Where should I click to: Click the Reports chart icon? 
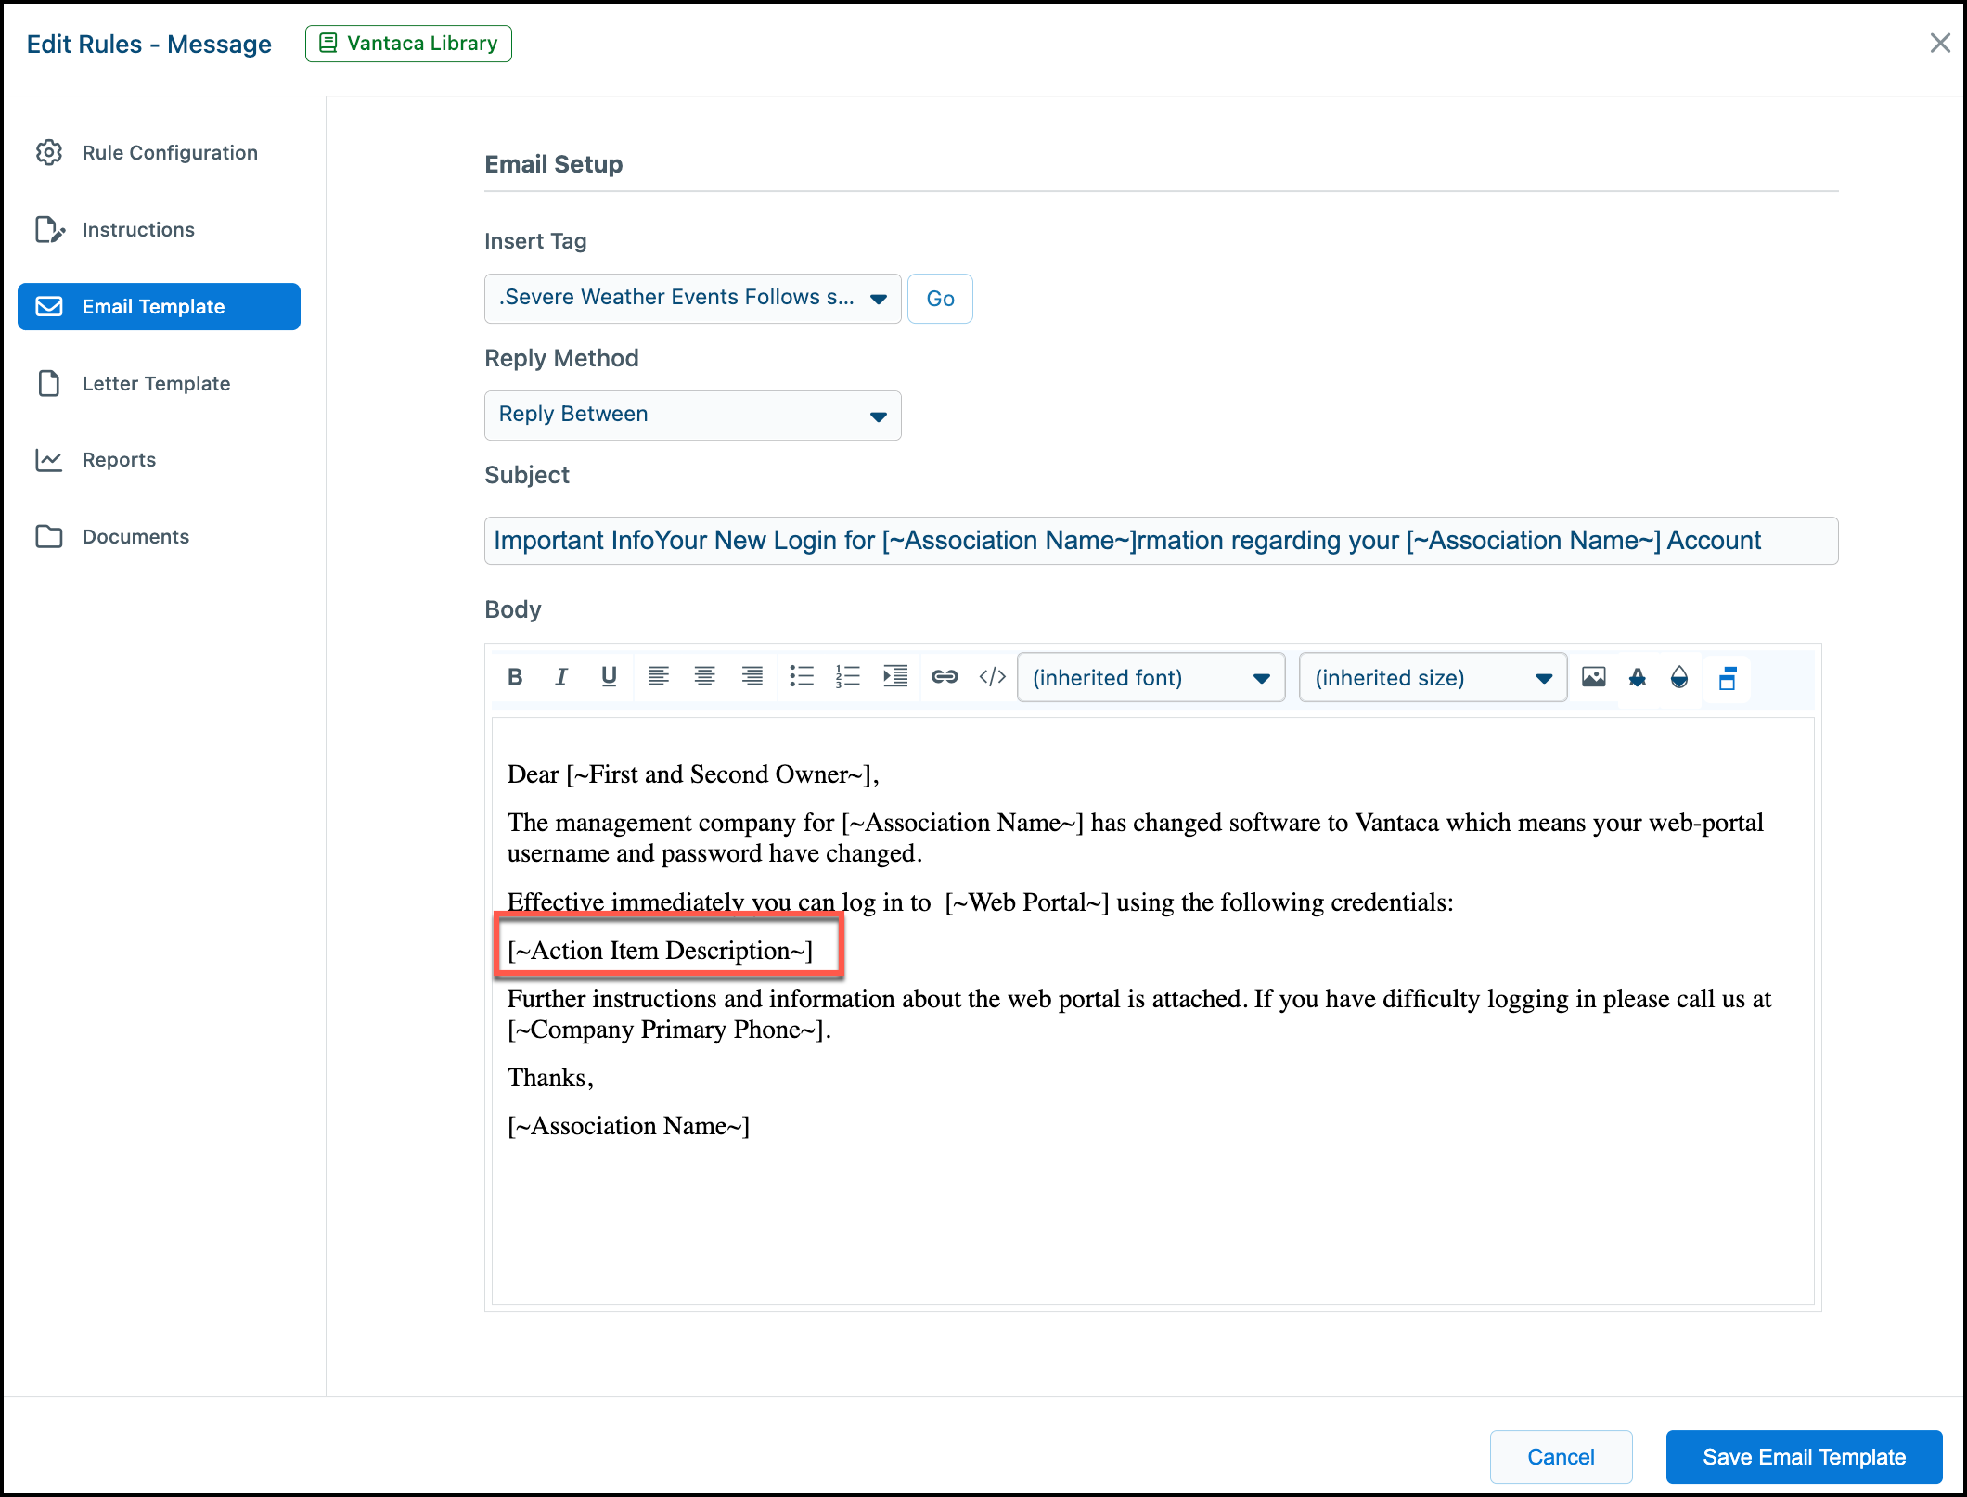[x=49, y=460]
